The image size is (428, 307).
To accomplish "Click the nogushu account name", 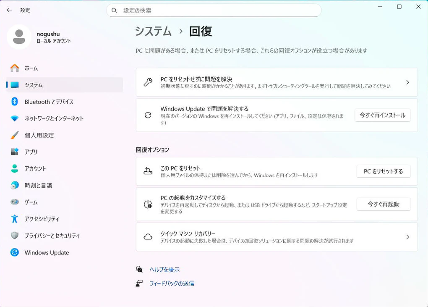I will pyautogui.click(x=48, y=34).
